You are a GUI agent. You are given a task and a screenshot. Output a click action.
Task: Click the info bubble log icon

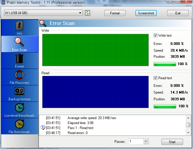coord(43,128)
